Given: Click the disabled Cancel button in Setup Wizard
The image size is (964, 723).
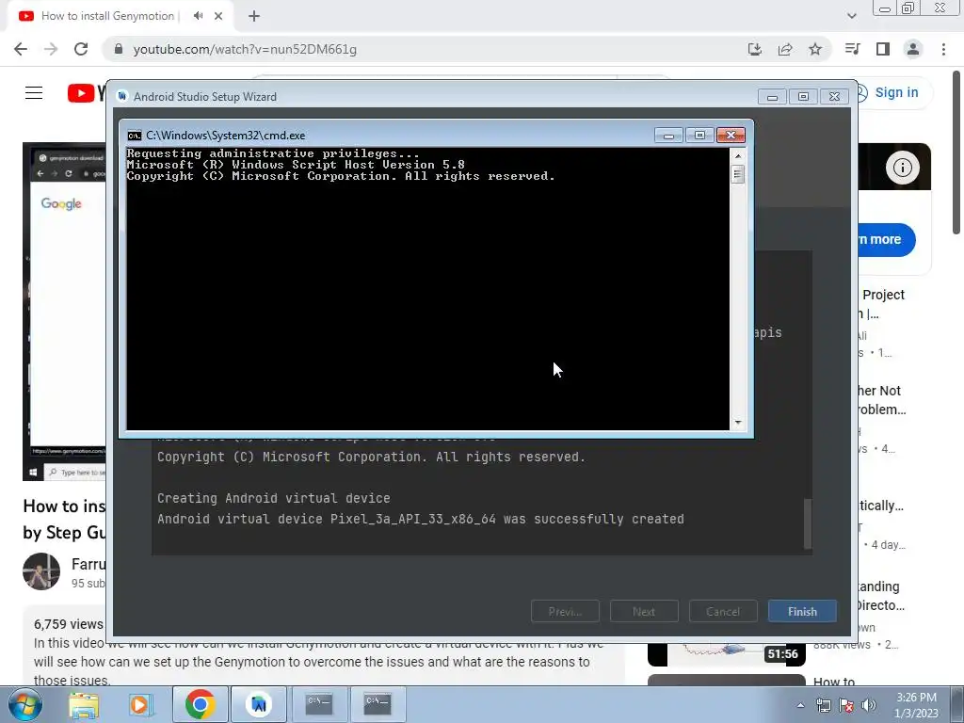Looking at the screenshot, I should click(722, 611).
